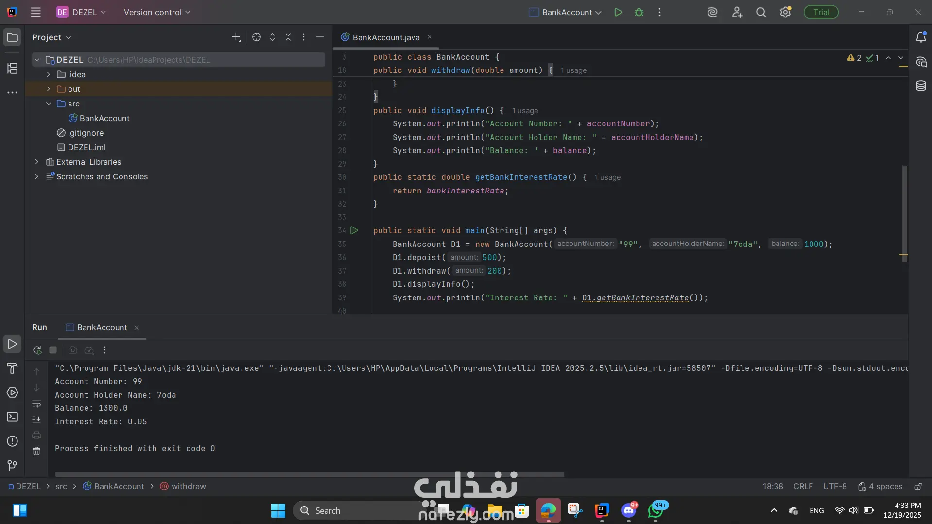This screenshot has width=932, height=524.
Task: Open IDE settings gear
Action: point(785,12)
